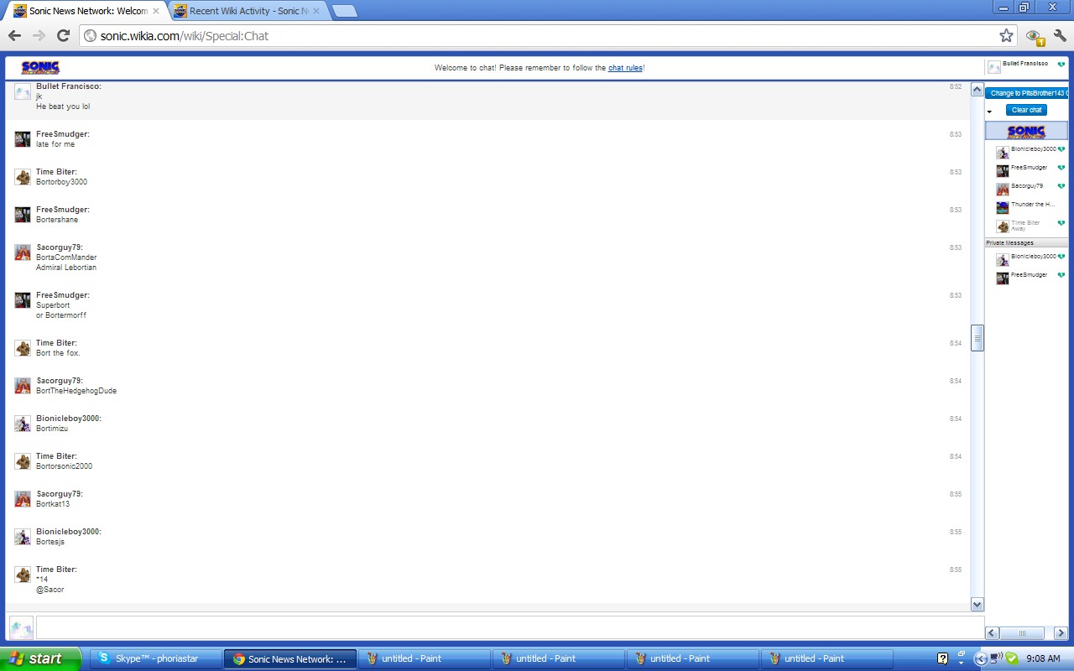Click the eye extension icon in toolbar
The height and width of the screenshot is (671, 1074).
point(1034,36)
